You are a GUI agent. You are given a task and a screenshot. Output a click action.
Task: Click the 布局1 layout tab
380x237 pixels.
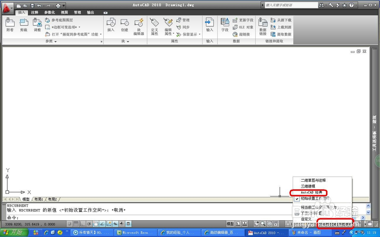[x=38, y=199]
